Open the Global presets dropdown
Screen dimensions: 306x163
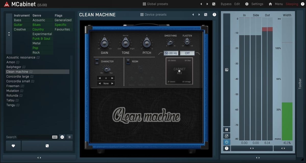[x=155, y=4]
